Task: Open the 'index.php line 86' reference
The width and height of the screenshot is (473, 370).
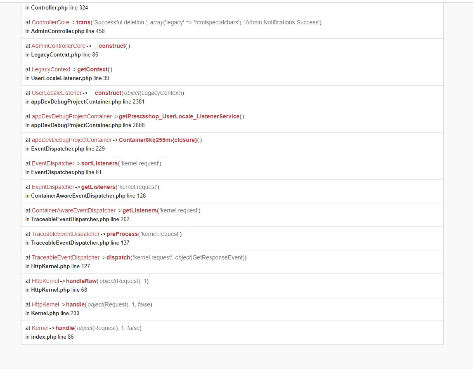Action: point(52,337)
